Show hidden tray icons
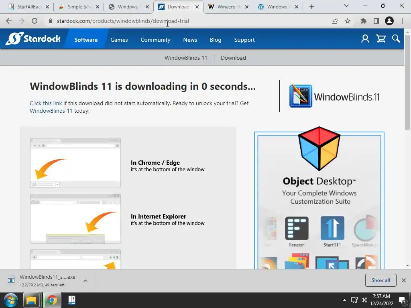This screenshot has width=411, height=308. coord(344,300)
